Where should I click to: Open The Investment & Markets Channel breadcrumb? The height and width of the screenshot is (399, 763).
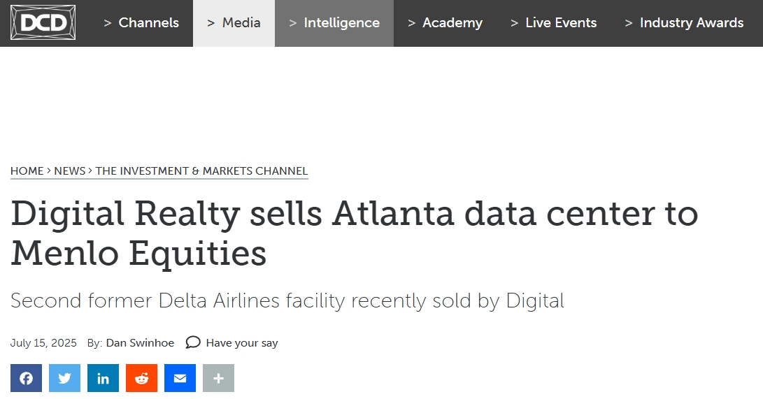(201, 171)
